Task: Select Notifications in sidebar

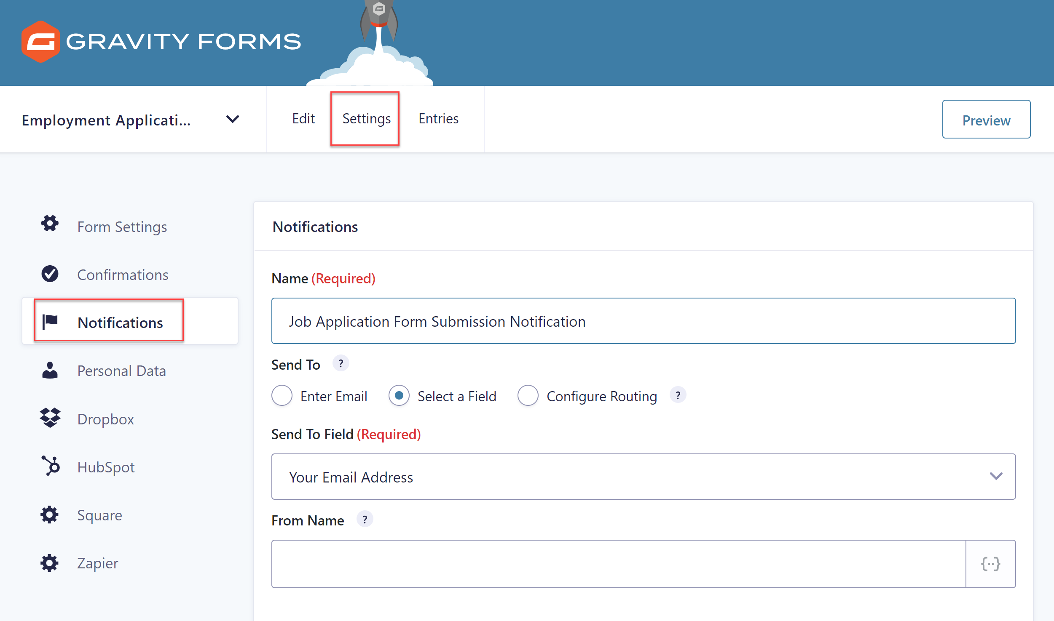Action: (x=130, y=321)
